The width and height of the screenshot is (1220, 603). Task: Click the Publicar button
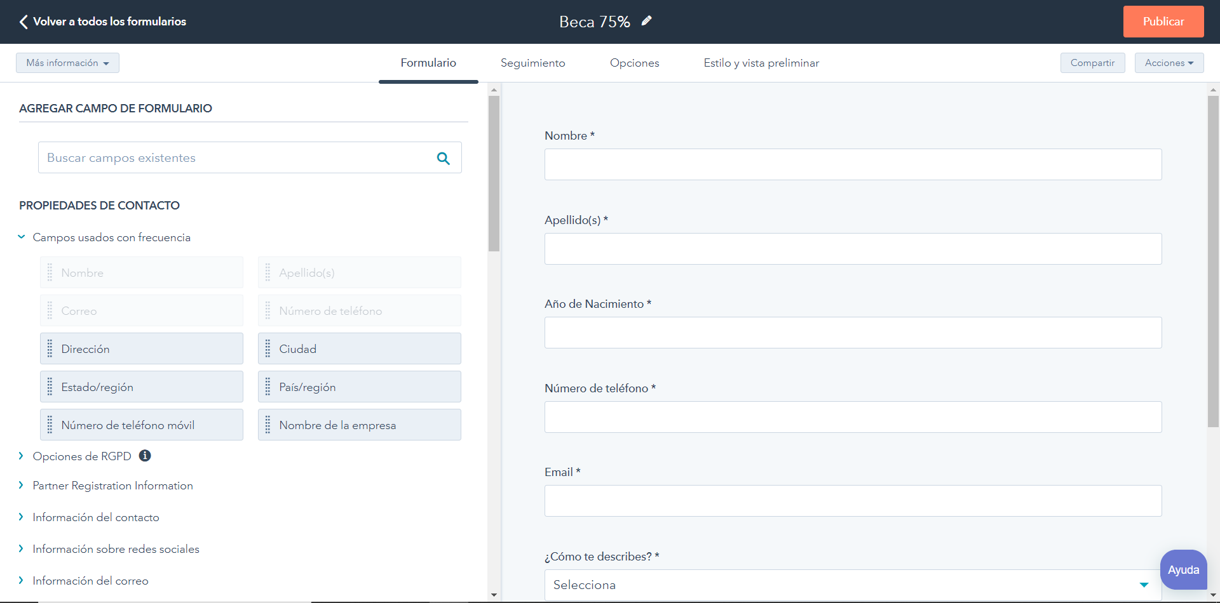pos(1163,22)
